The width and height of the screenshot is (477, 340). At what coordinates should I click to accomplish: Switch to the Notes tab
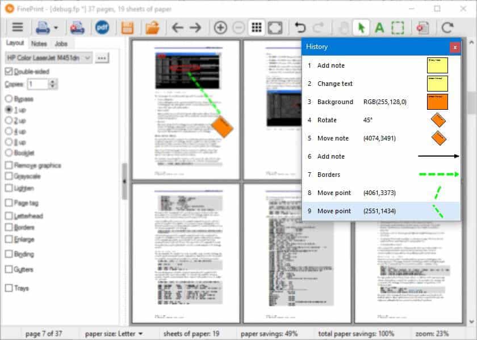[x=39, y=44]
